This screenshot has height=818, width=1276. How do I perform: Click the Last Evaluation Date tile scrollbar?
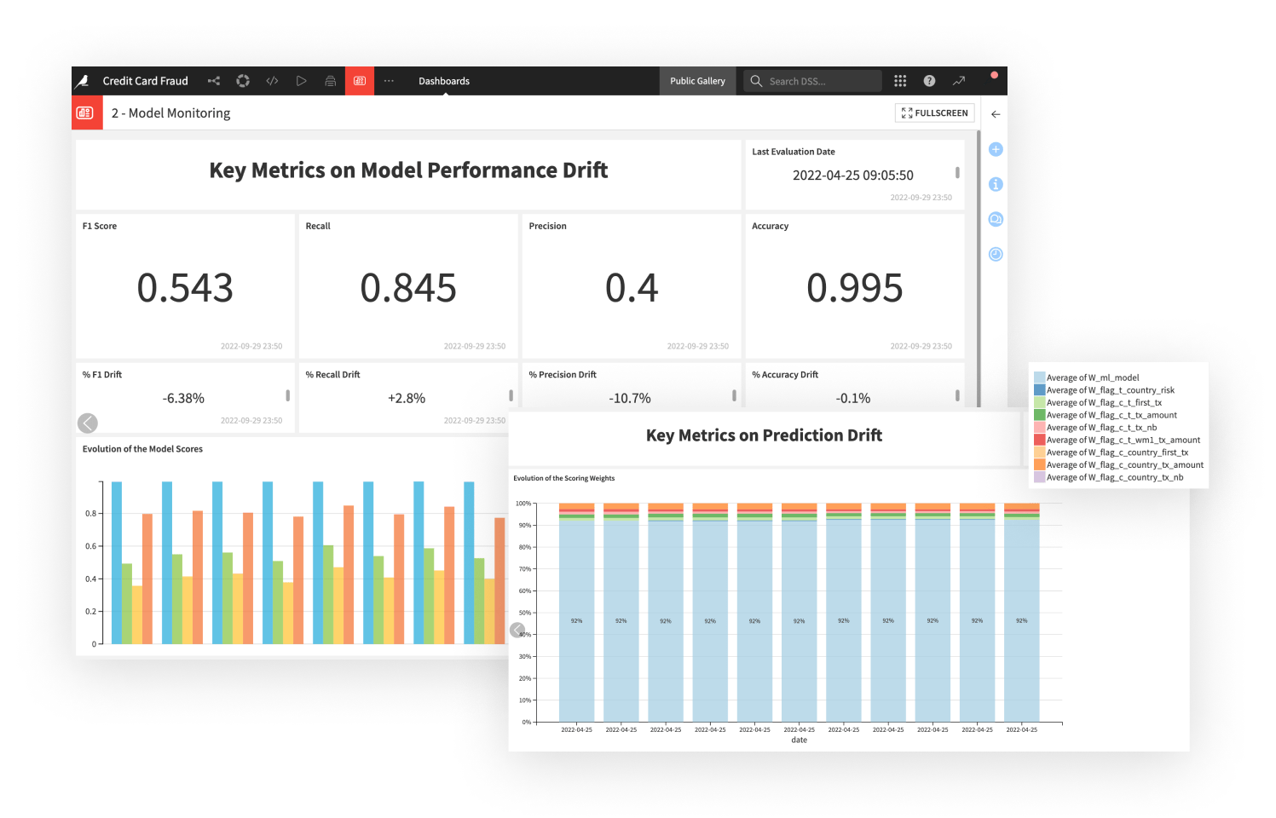[957, 172]
